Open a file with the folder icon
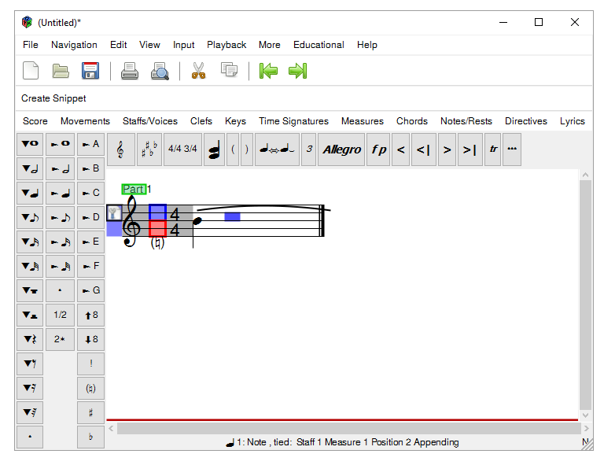Viewport: 615px width, 465px height. (x=61, y=71)
